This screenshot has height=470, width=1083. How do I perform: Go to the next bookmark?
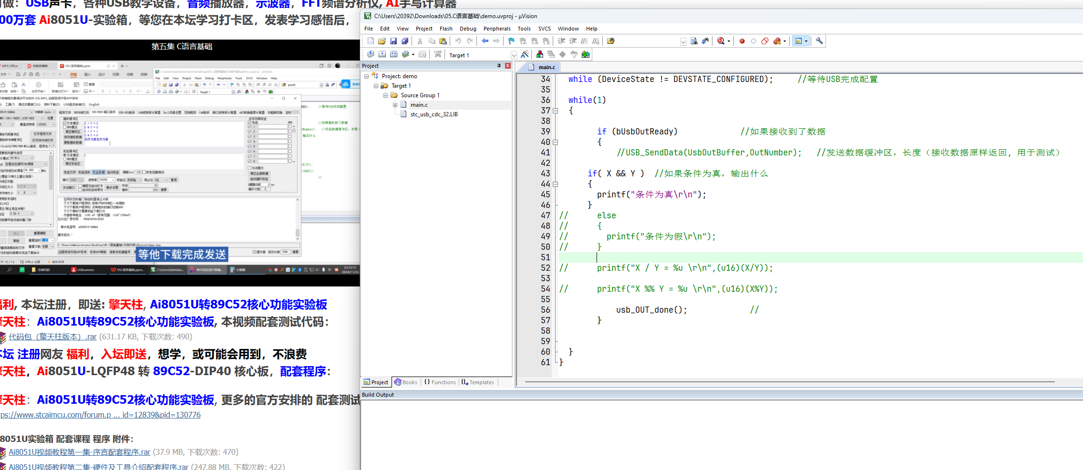535,41
